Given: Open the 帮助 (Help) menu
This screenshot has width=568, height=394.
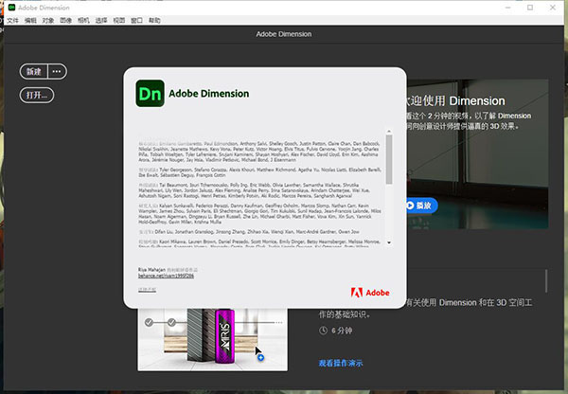Looking at the screenshot, I should click(154, 19).
